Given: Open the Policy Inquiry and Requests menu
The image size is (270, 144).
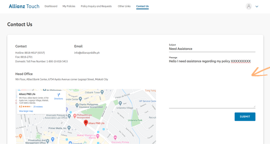Looking at the screenshot, I should [x=96, y=6].
